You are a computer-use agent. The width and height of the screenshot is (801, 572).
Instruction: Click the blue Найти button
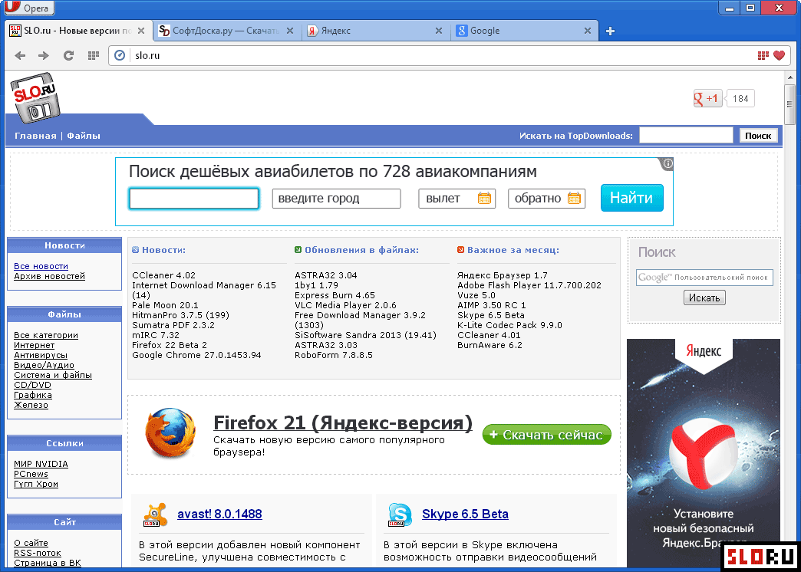(632, 198)
